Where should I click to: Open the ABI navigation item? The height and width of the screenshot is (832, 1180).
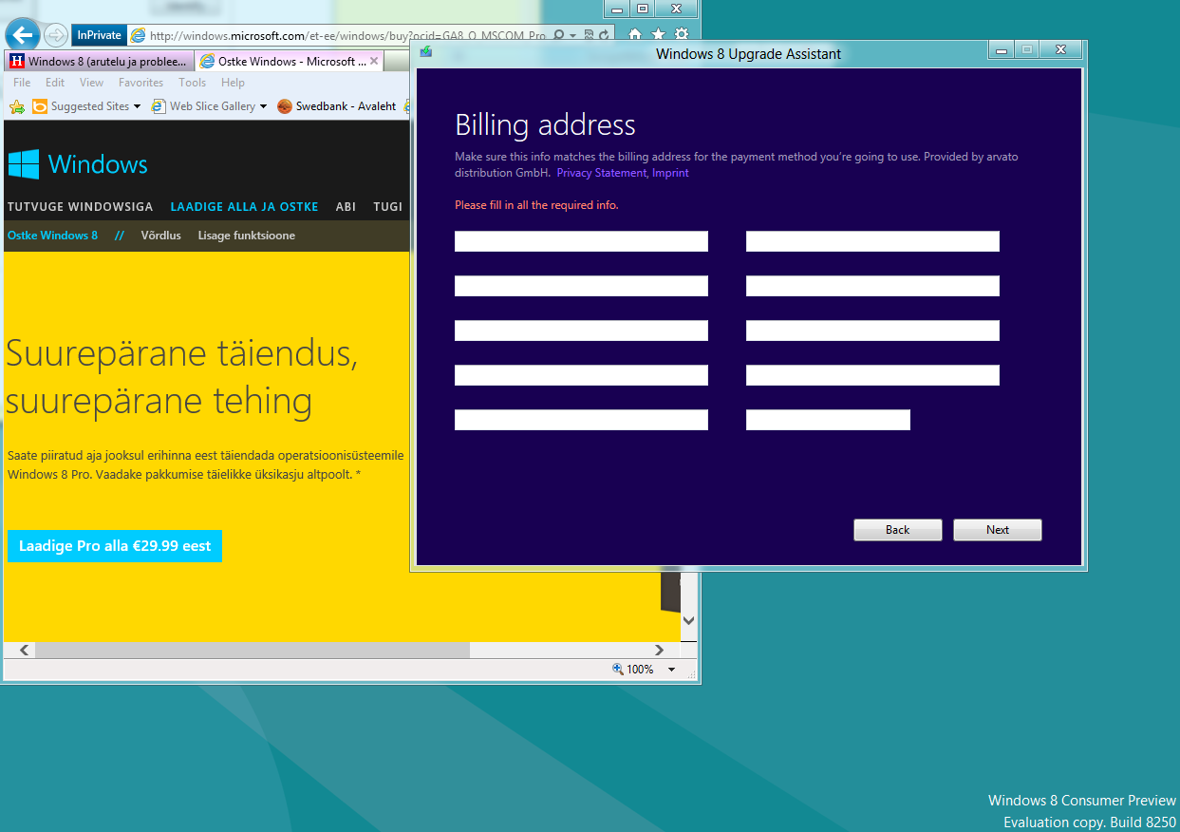(346, 206)
